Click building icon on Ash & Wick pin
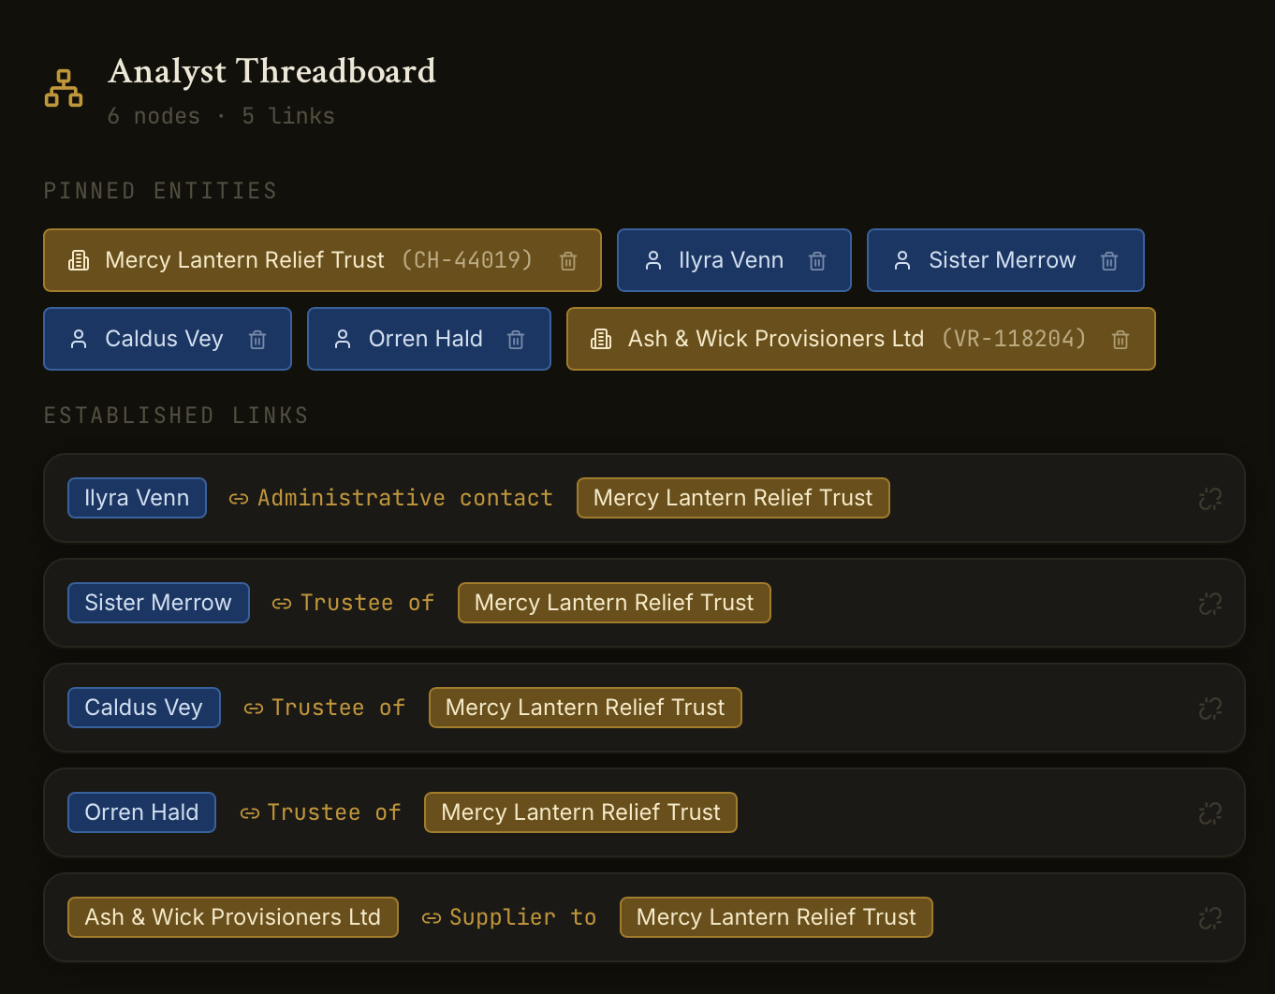 (601, 339)
